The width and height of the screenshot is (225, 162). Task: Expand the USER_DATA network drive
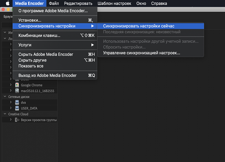click(11, 108)
